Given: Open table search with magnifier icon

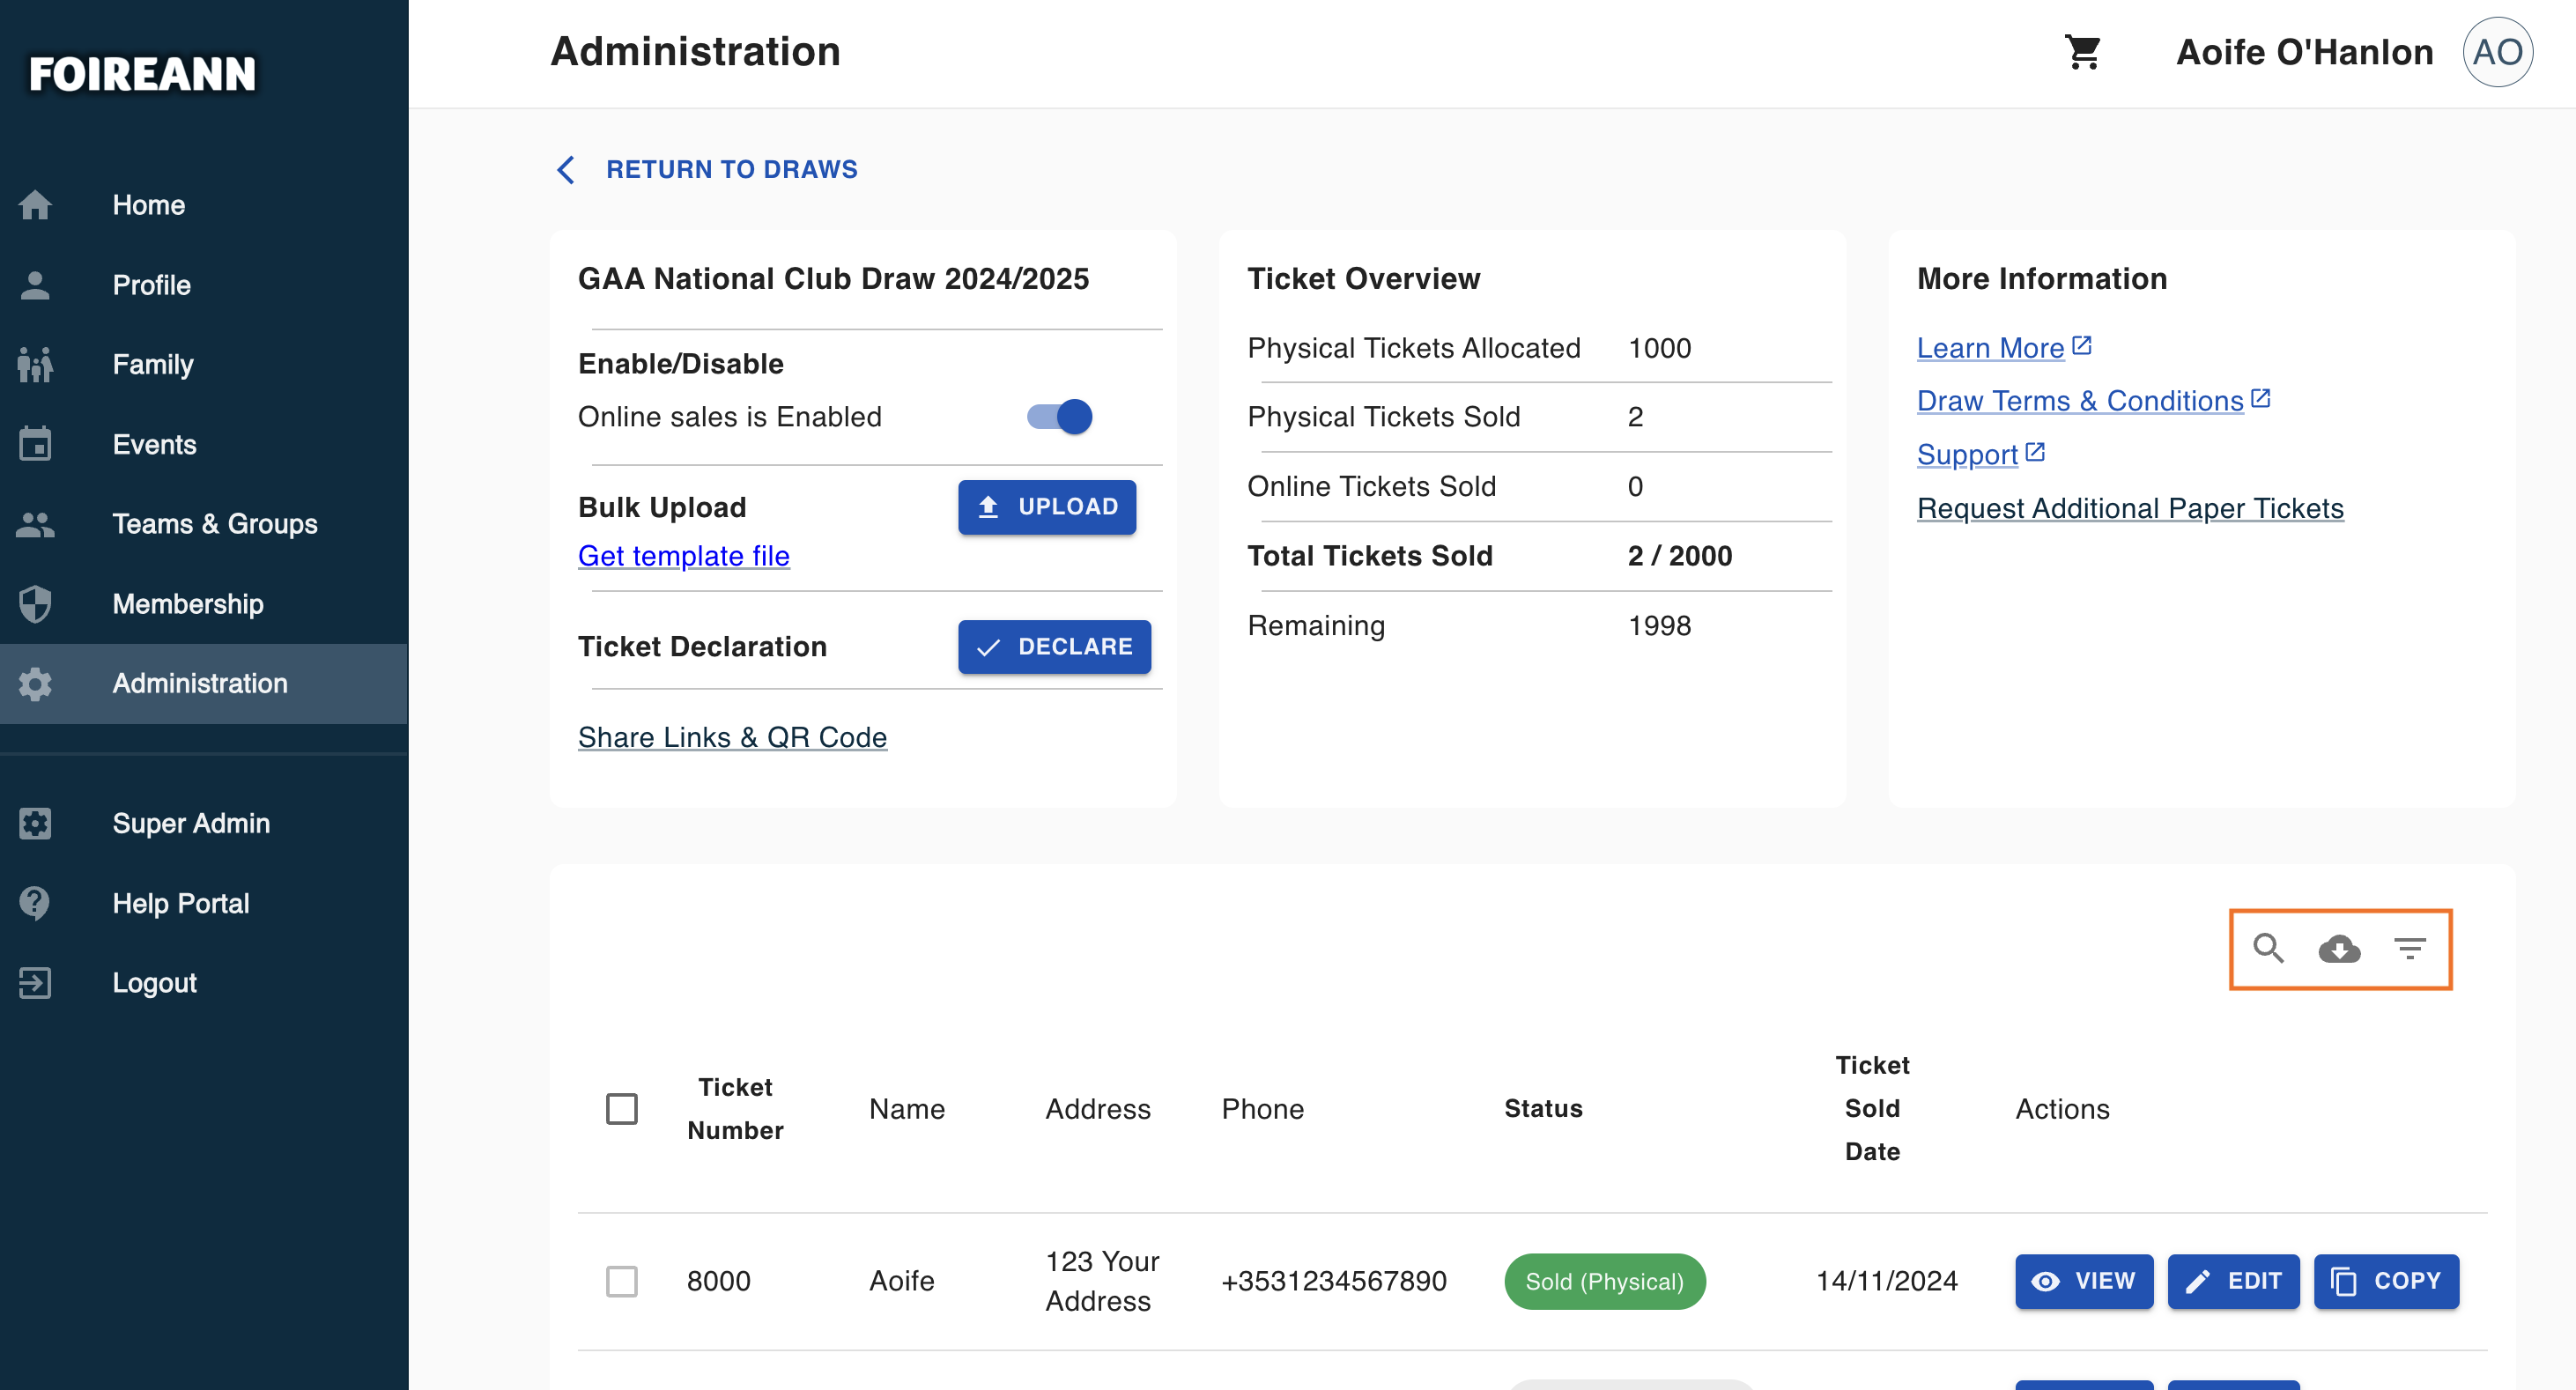Looking at the screenshot, I should 2268,948.
